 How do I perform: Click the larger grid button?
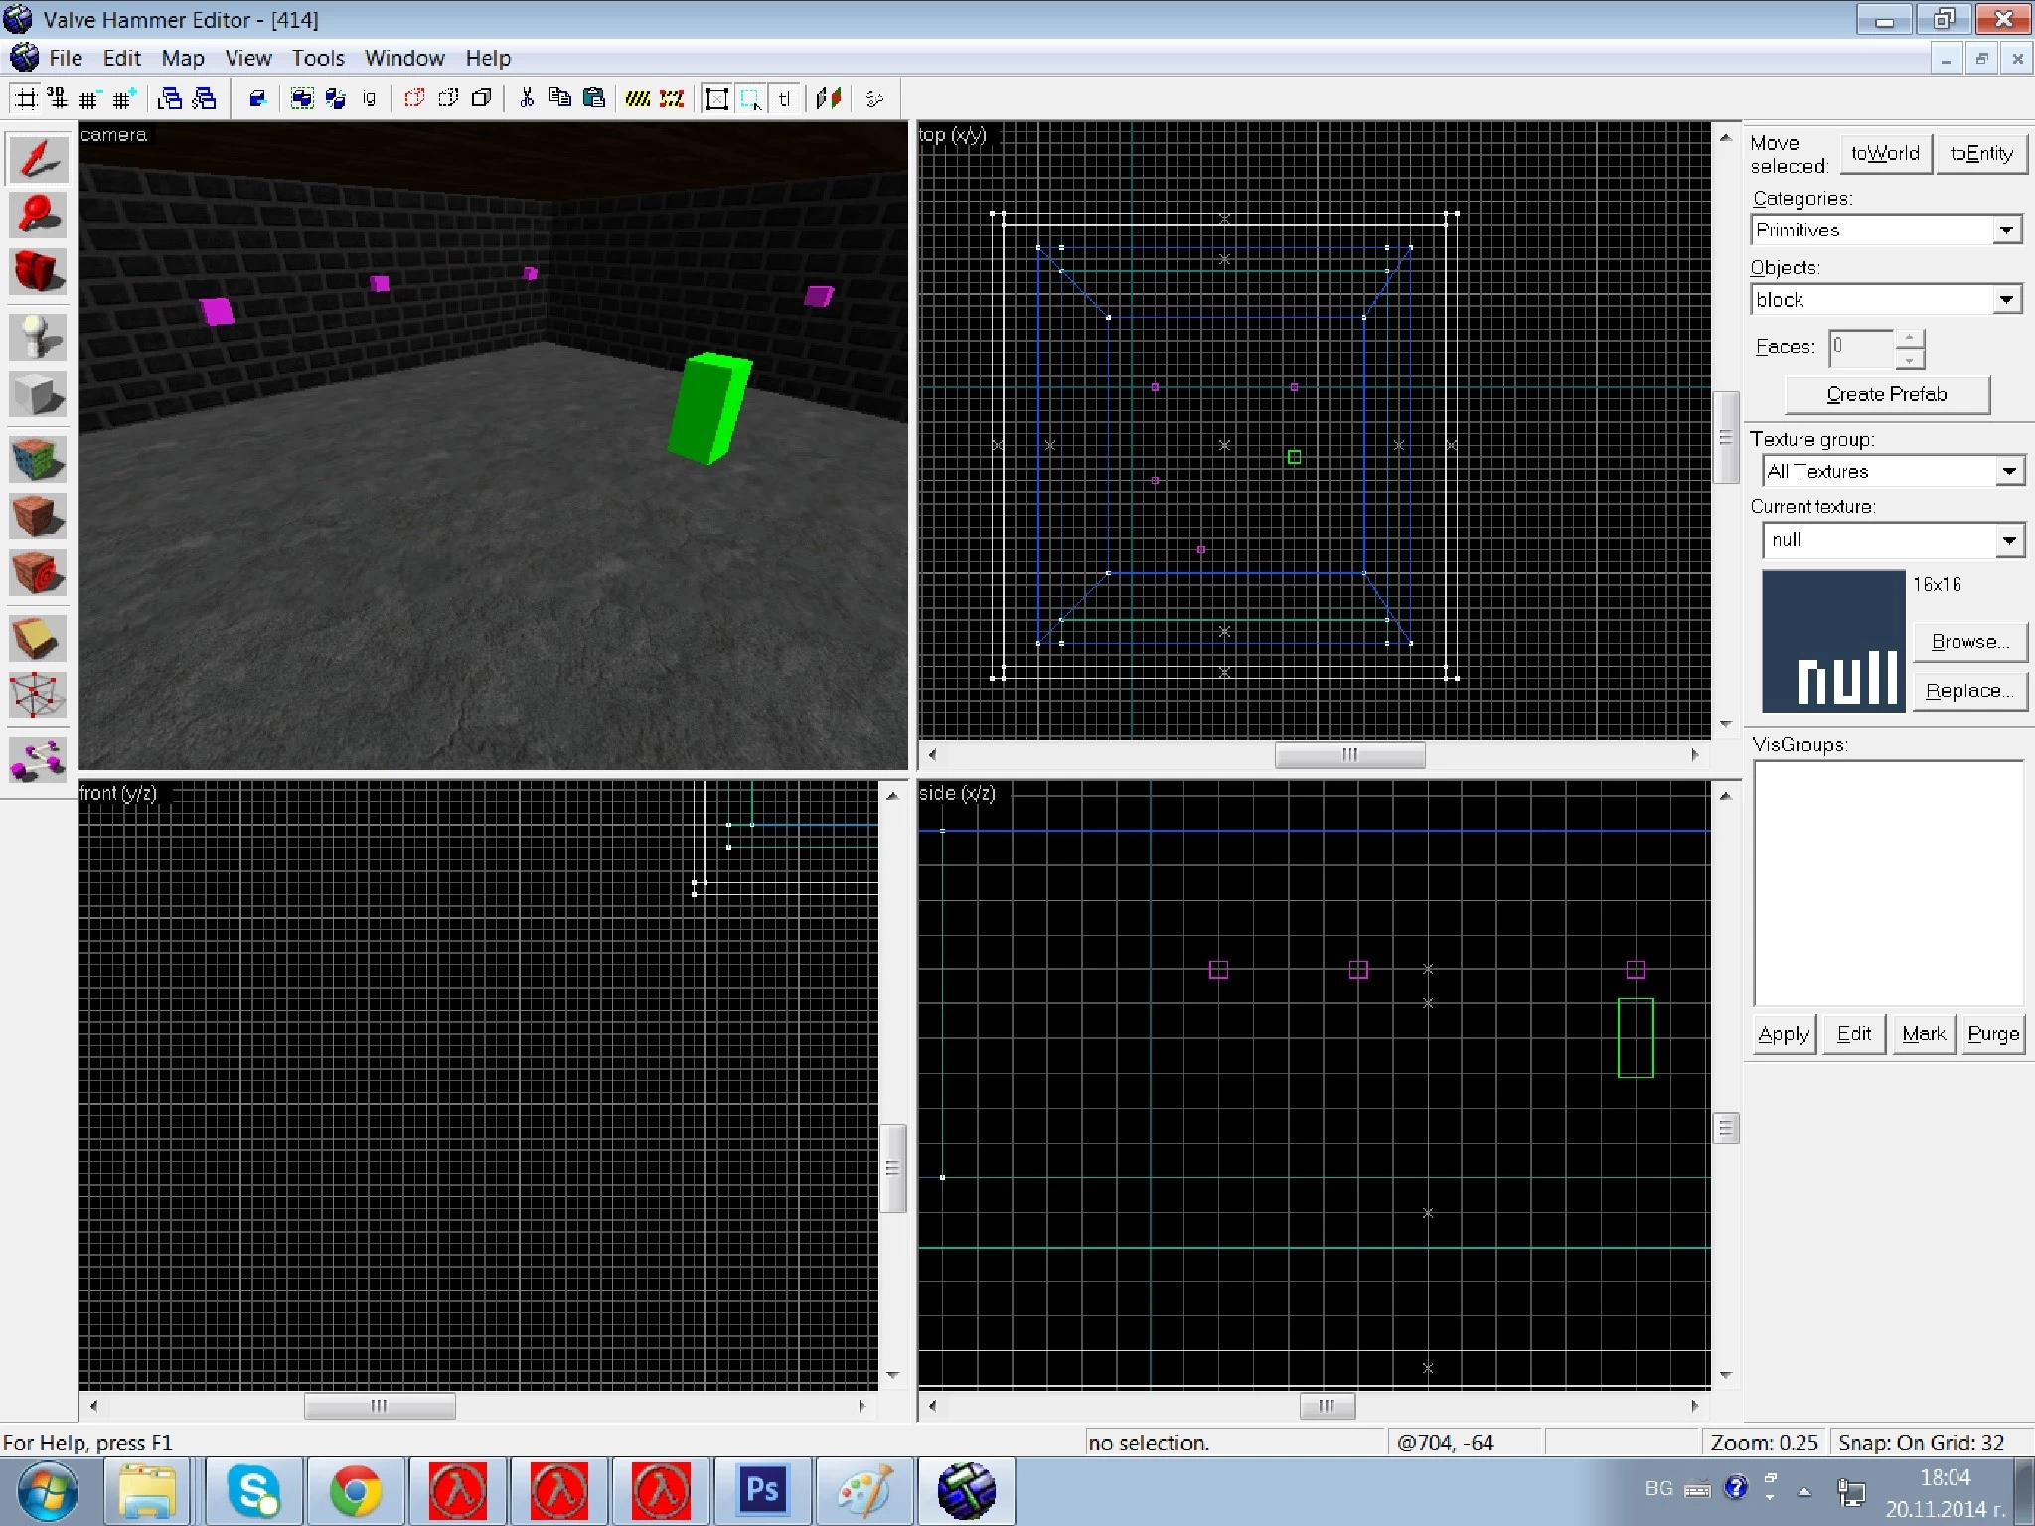123,98
